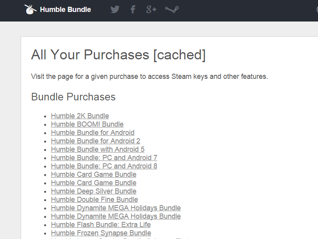Open the Facebook icon in header
The height and width of the screenshot is (239, 318).
(x=133, y=9)
